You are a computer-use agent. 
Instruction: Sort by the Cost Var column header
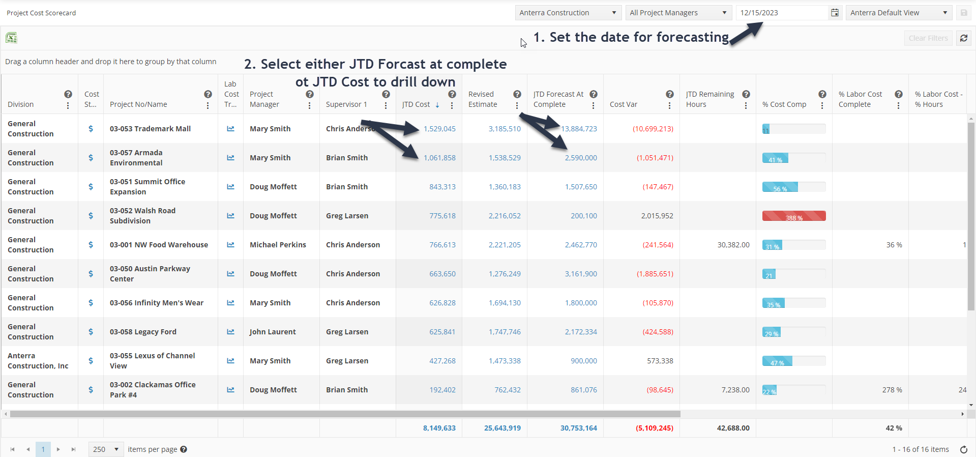point(624,104)
